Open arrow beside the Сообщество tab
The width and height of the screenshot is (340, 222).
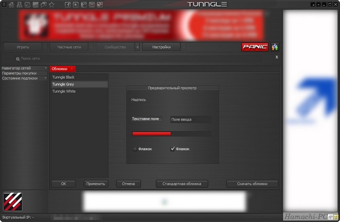[x=137, y=47]
